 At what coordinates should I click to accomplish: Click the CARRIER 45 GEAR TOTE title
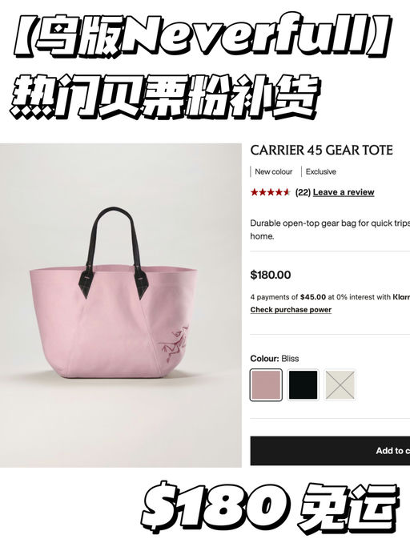(321, 151)
